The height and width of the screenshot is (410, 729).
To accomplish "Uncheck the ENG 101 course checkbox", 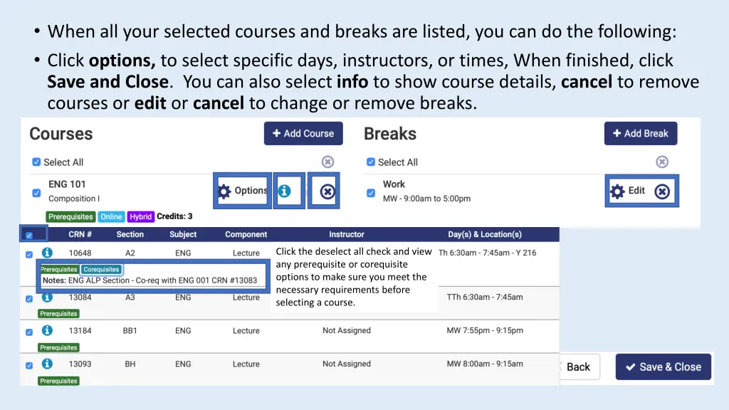I will click(36, 192).
